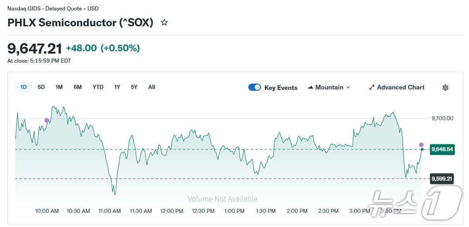The height and width of the screenshot is (227, 469).
Task: Click the 9,648.54 current price label
Action: [x=442, y=149]
